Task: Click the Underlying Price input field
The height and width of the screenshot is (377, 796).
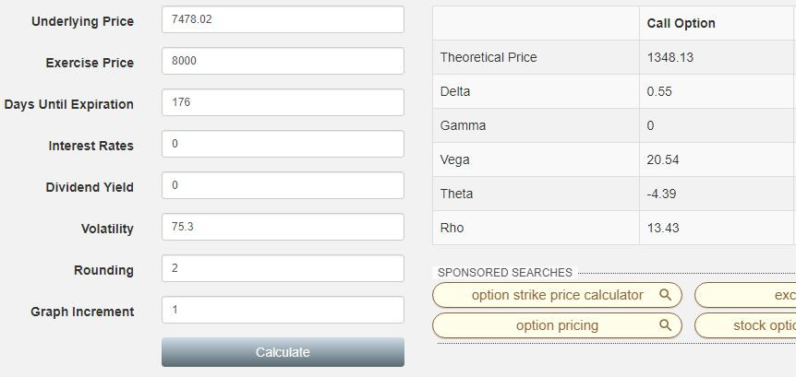Action: point(283,19)
